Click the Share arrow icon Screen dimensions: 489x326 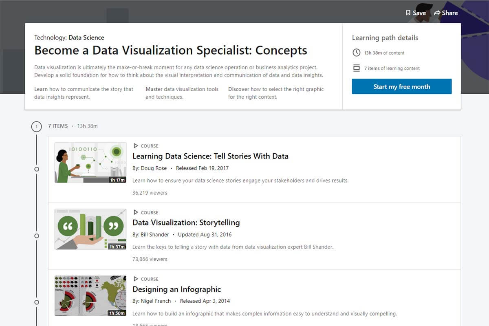click(x=437, y=13)
